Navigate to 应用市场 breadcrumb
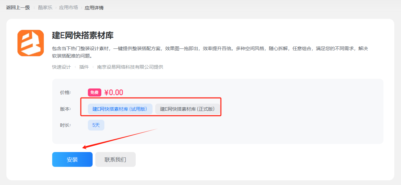401x185 pixels. [x=68, y=7]
